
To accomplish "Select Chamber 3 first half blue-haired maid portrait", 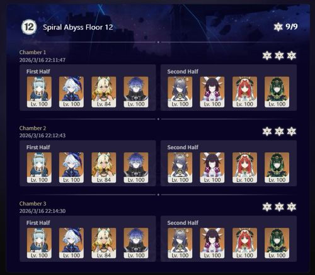I will [x=39, y=243].
